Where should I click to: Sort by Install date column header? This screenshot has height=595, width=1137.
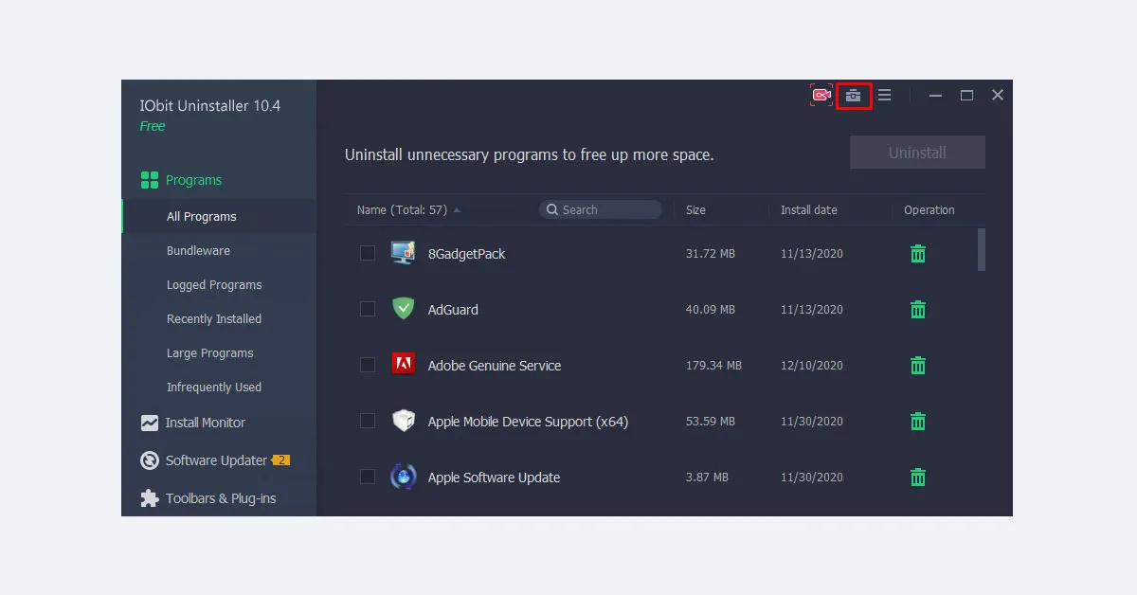(x=809, y=210)
